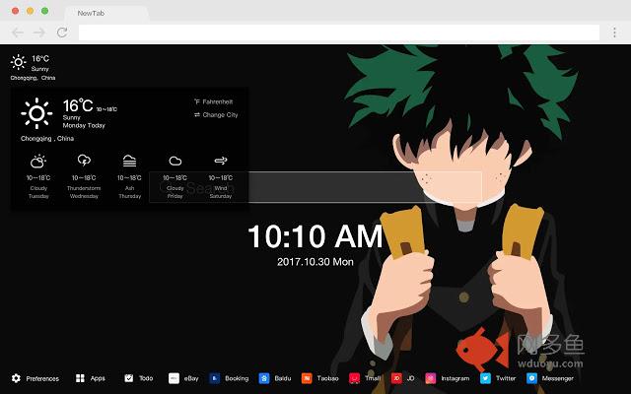Launch the Booking shortcut icon

point(215,378)
